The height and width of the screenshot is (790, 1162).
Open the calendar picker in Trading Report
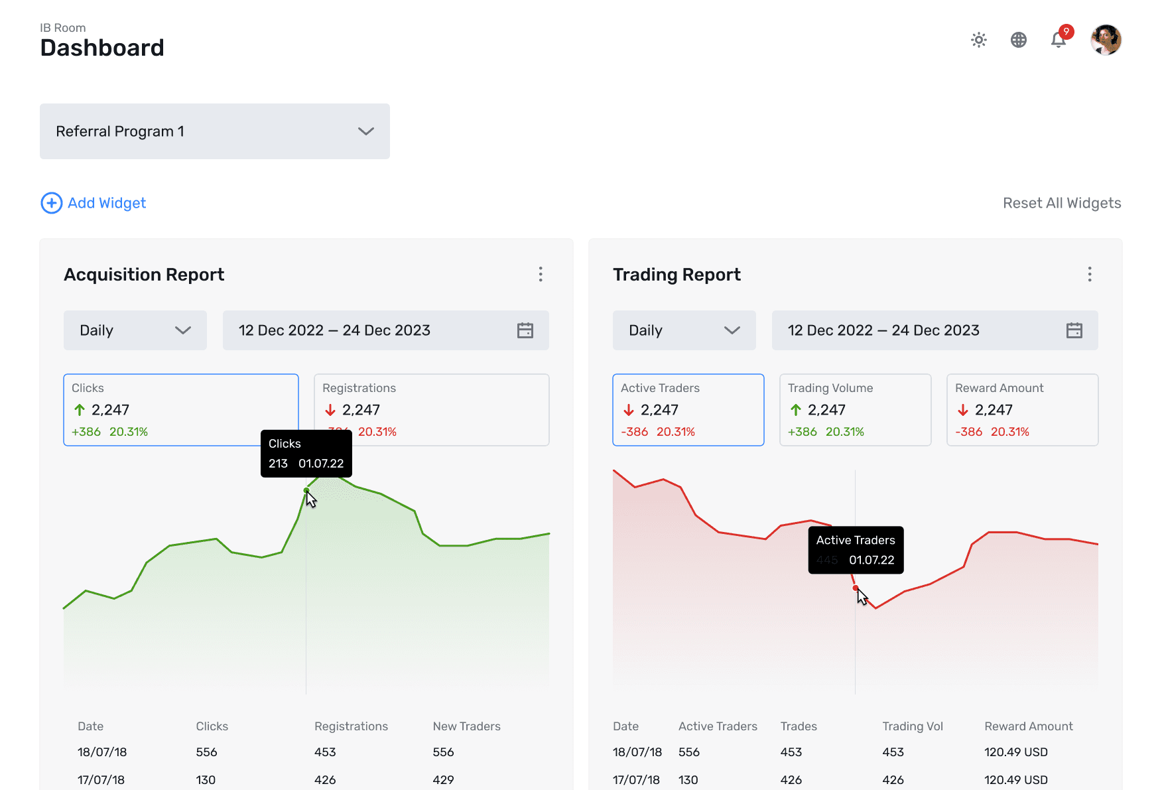1074,330
